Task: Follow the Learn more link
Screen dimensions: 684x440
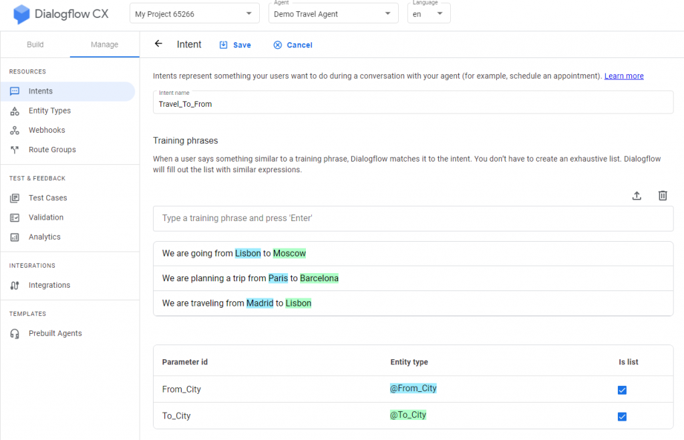Action: 624,76
